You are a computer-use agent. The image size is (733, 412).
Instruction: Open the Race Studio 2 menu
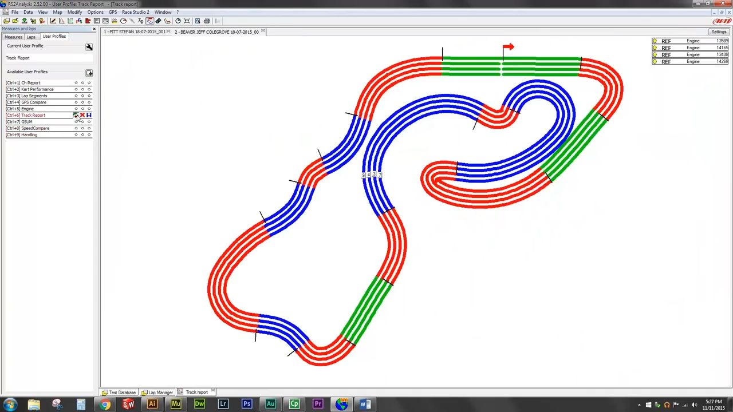coord(135,12)
